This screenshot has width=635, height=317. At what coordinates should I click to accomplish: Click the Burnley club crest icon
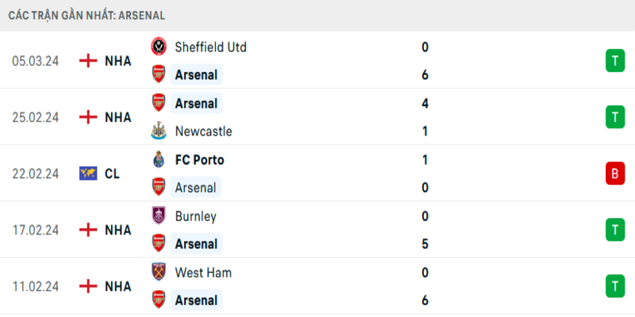[x=159, y=216]
